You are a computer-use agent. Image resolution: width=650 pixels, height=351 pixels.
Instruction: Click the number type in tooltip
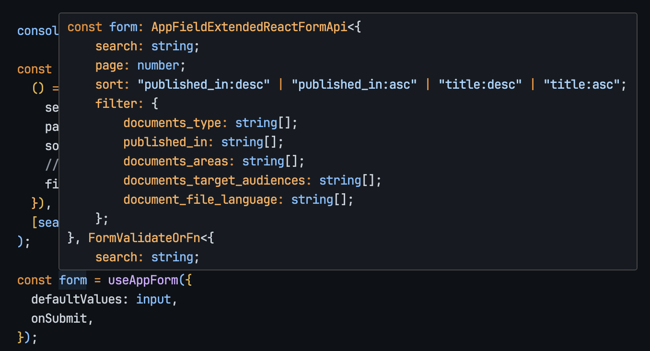[158, 65]
